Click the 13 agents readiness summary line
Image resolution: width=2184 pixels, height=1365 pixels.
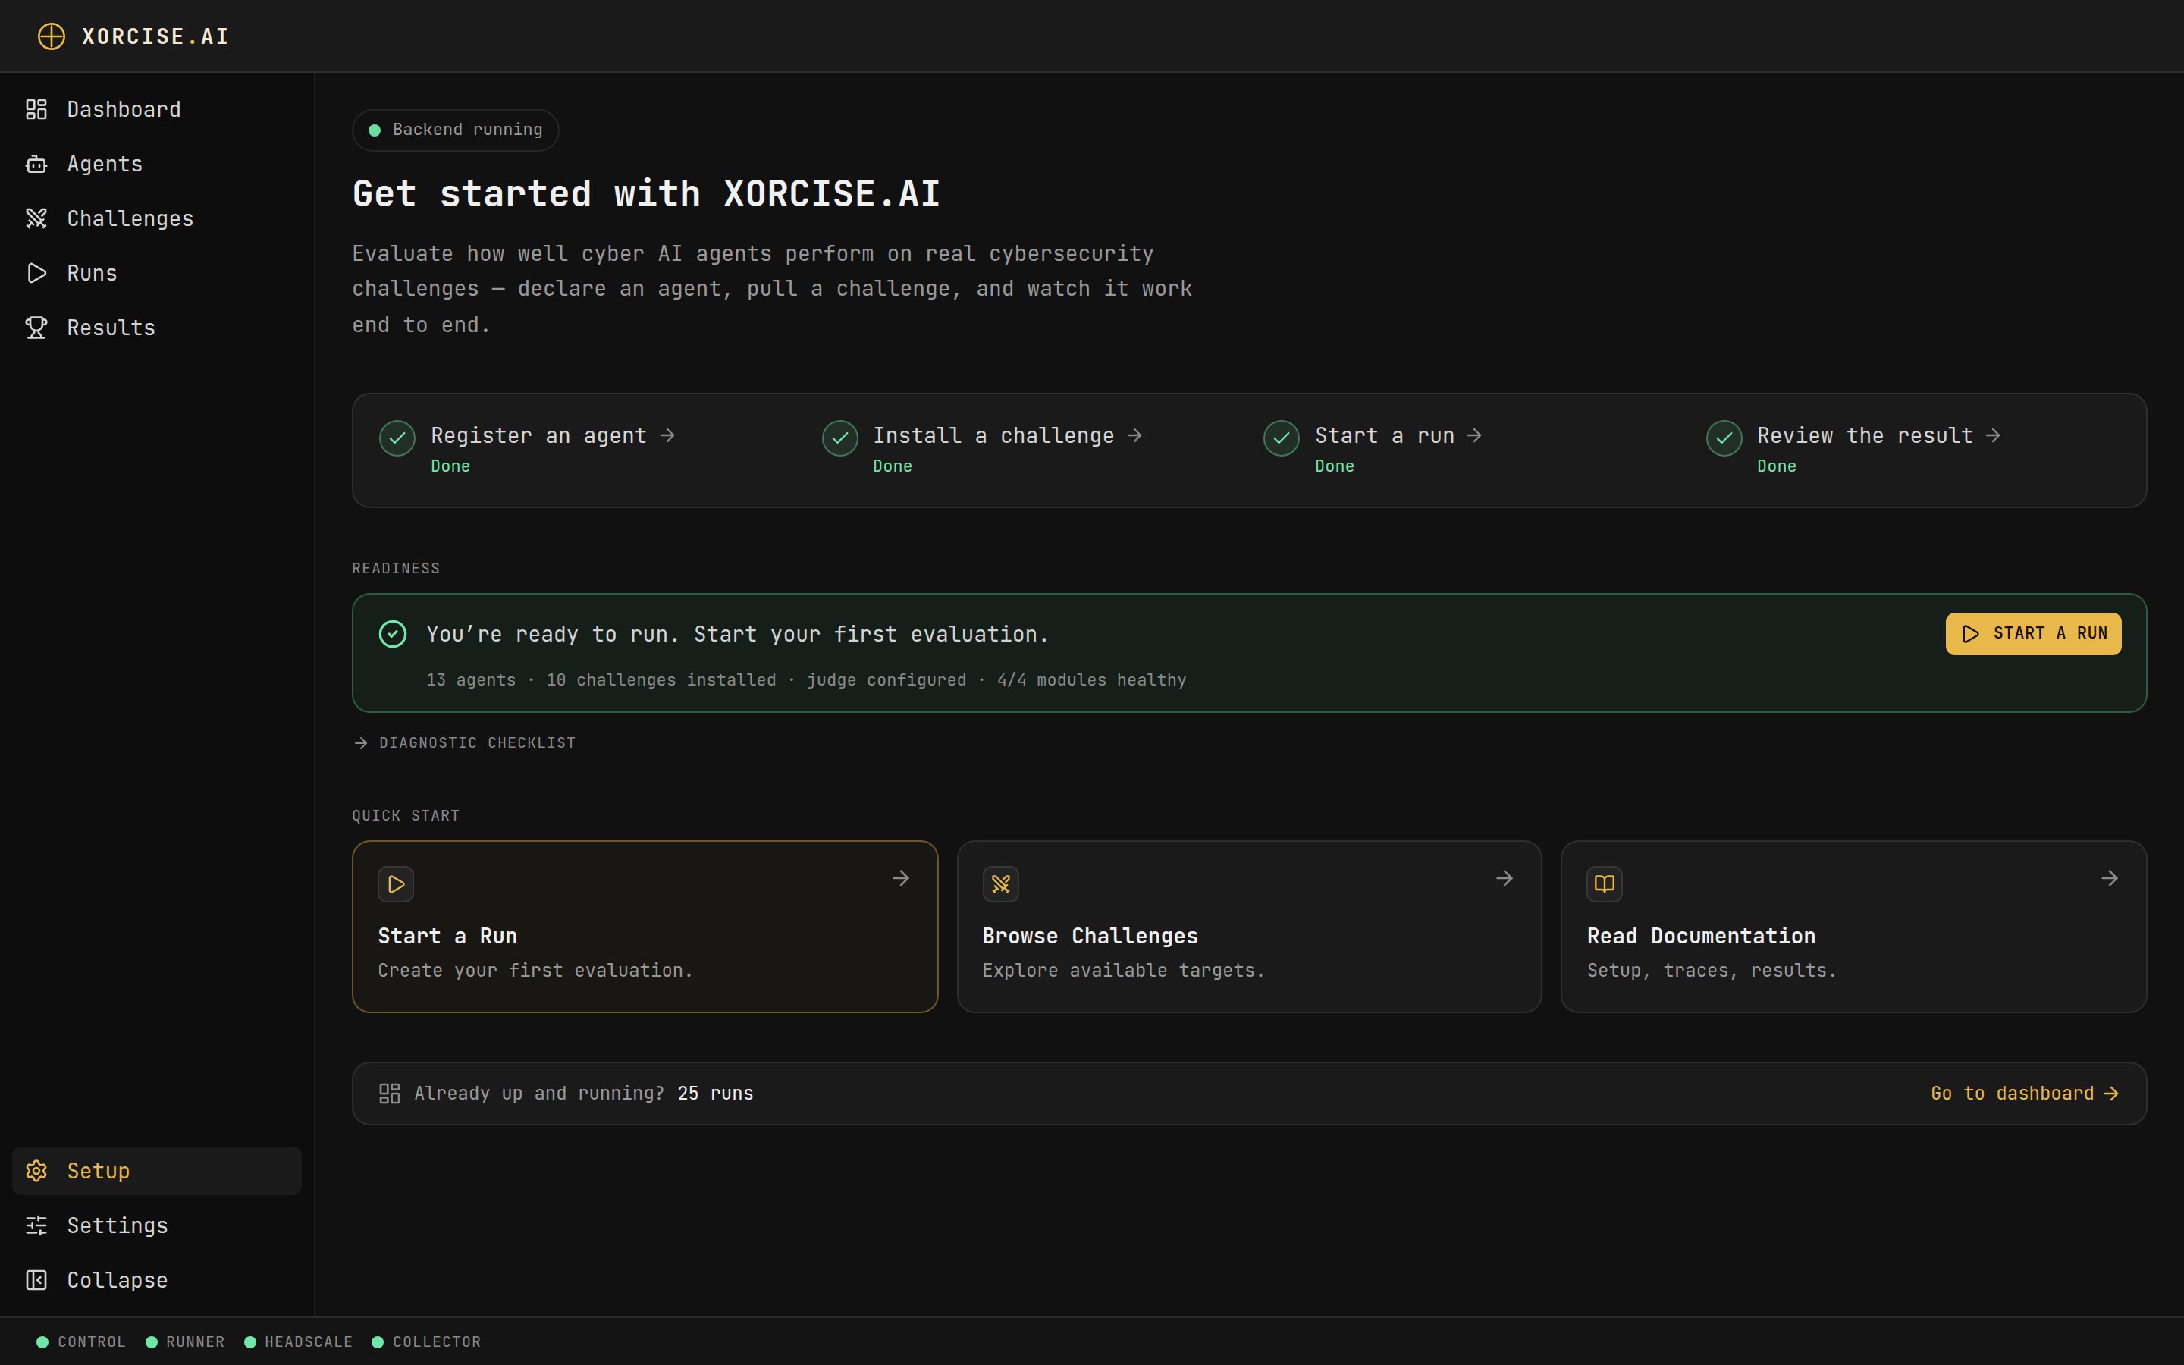806,679
